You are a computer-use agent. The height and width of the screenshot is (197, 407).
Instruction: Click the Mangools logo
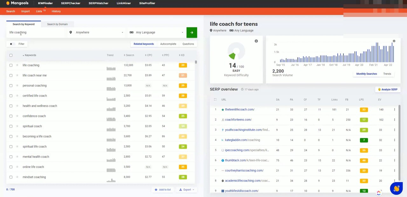[x=17, y=3]
